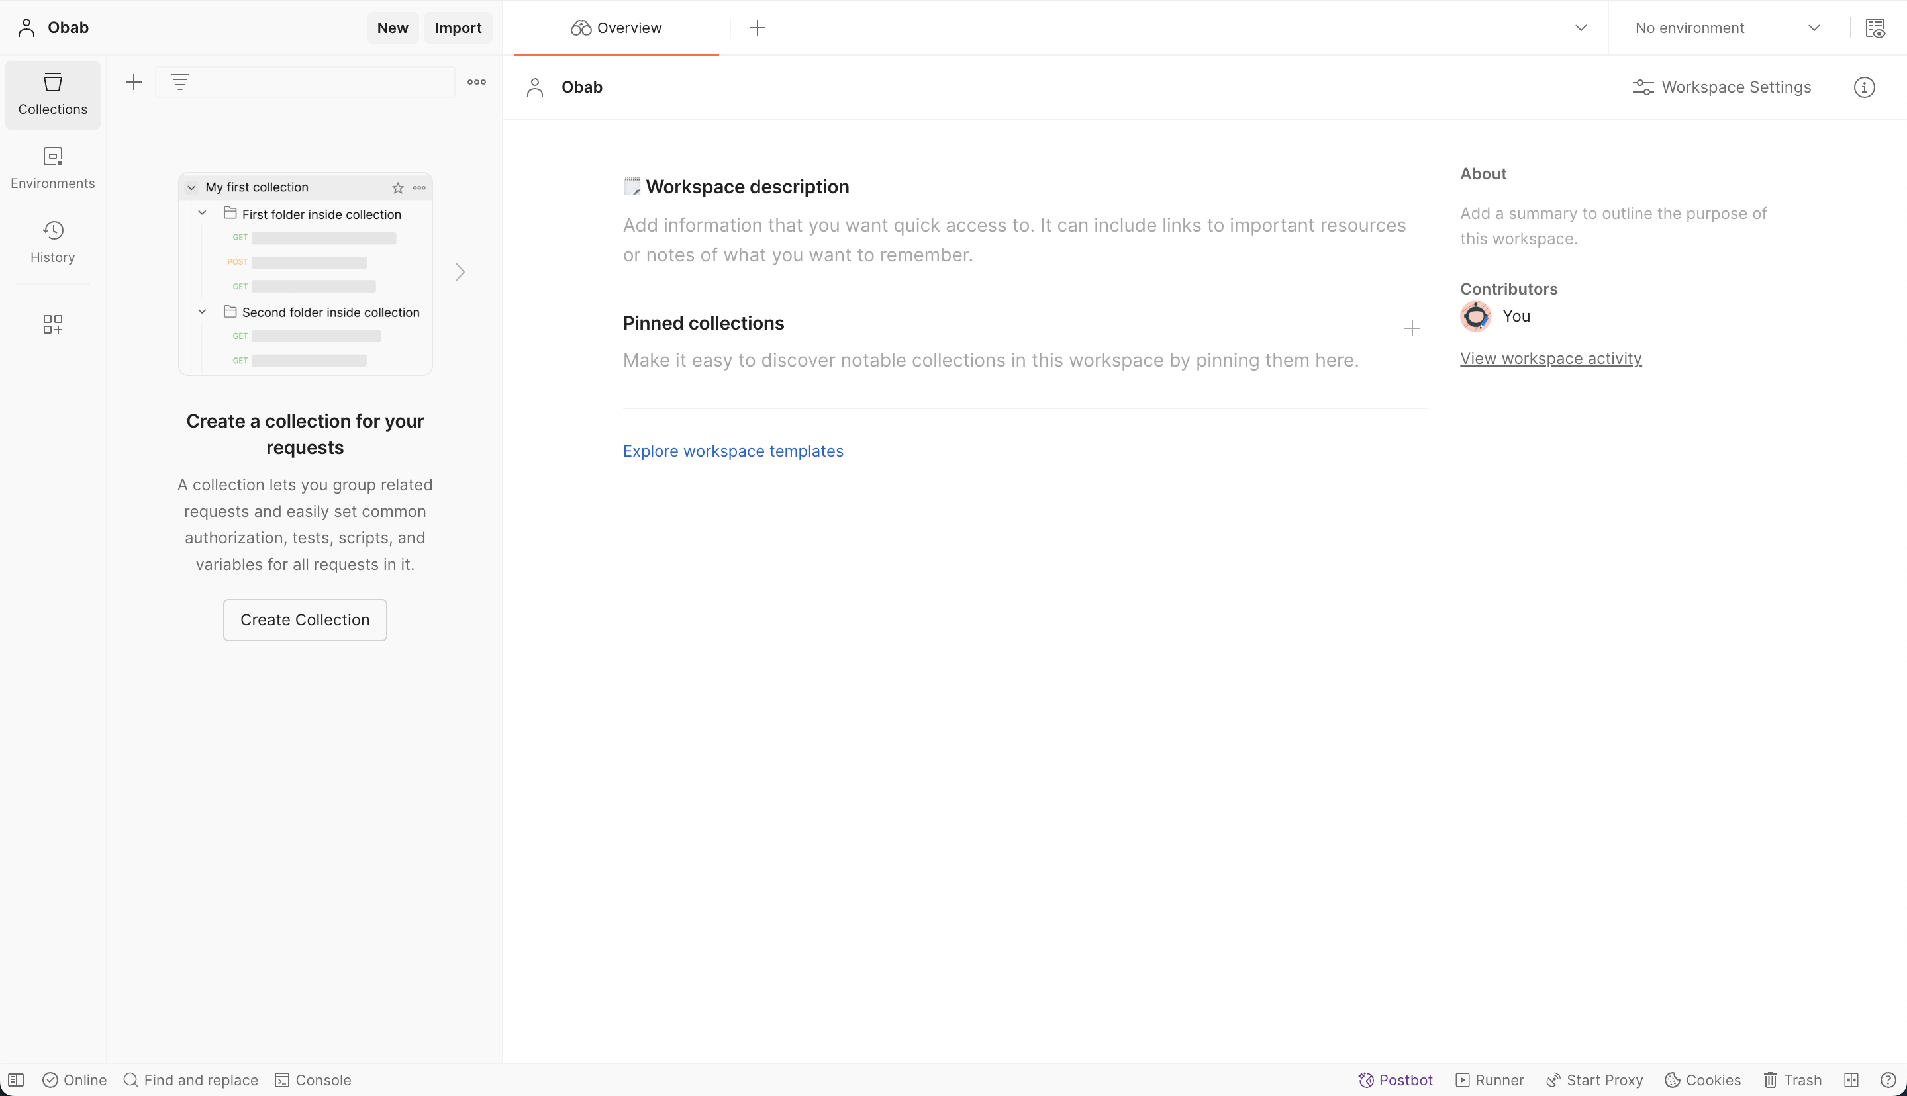Viewport: 1907px width, 1096px height.
Task: Click the contributor avatar next to You
Action: click(1476, 316)
